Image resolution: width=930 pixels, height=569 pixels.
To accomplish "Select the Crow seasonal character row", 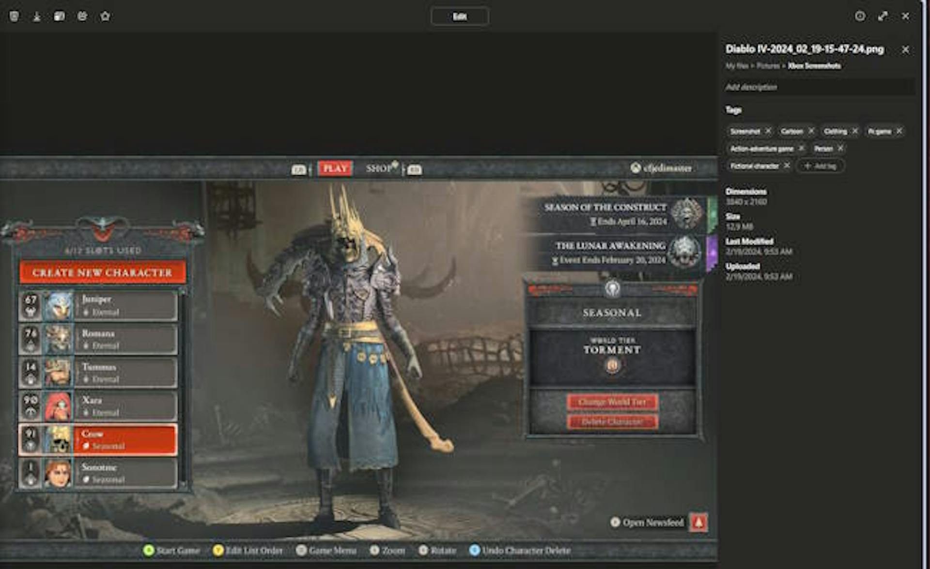I will [98, 440].
